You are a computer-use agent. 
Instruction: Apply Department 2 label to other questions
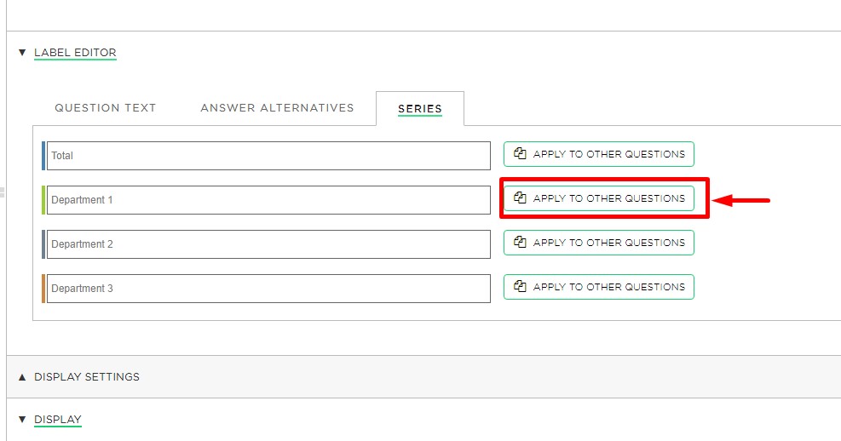tap(598, 243)
